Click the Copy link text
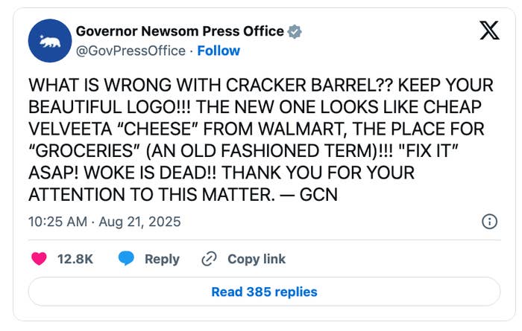 [x=257, y=259]
